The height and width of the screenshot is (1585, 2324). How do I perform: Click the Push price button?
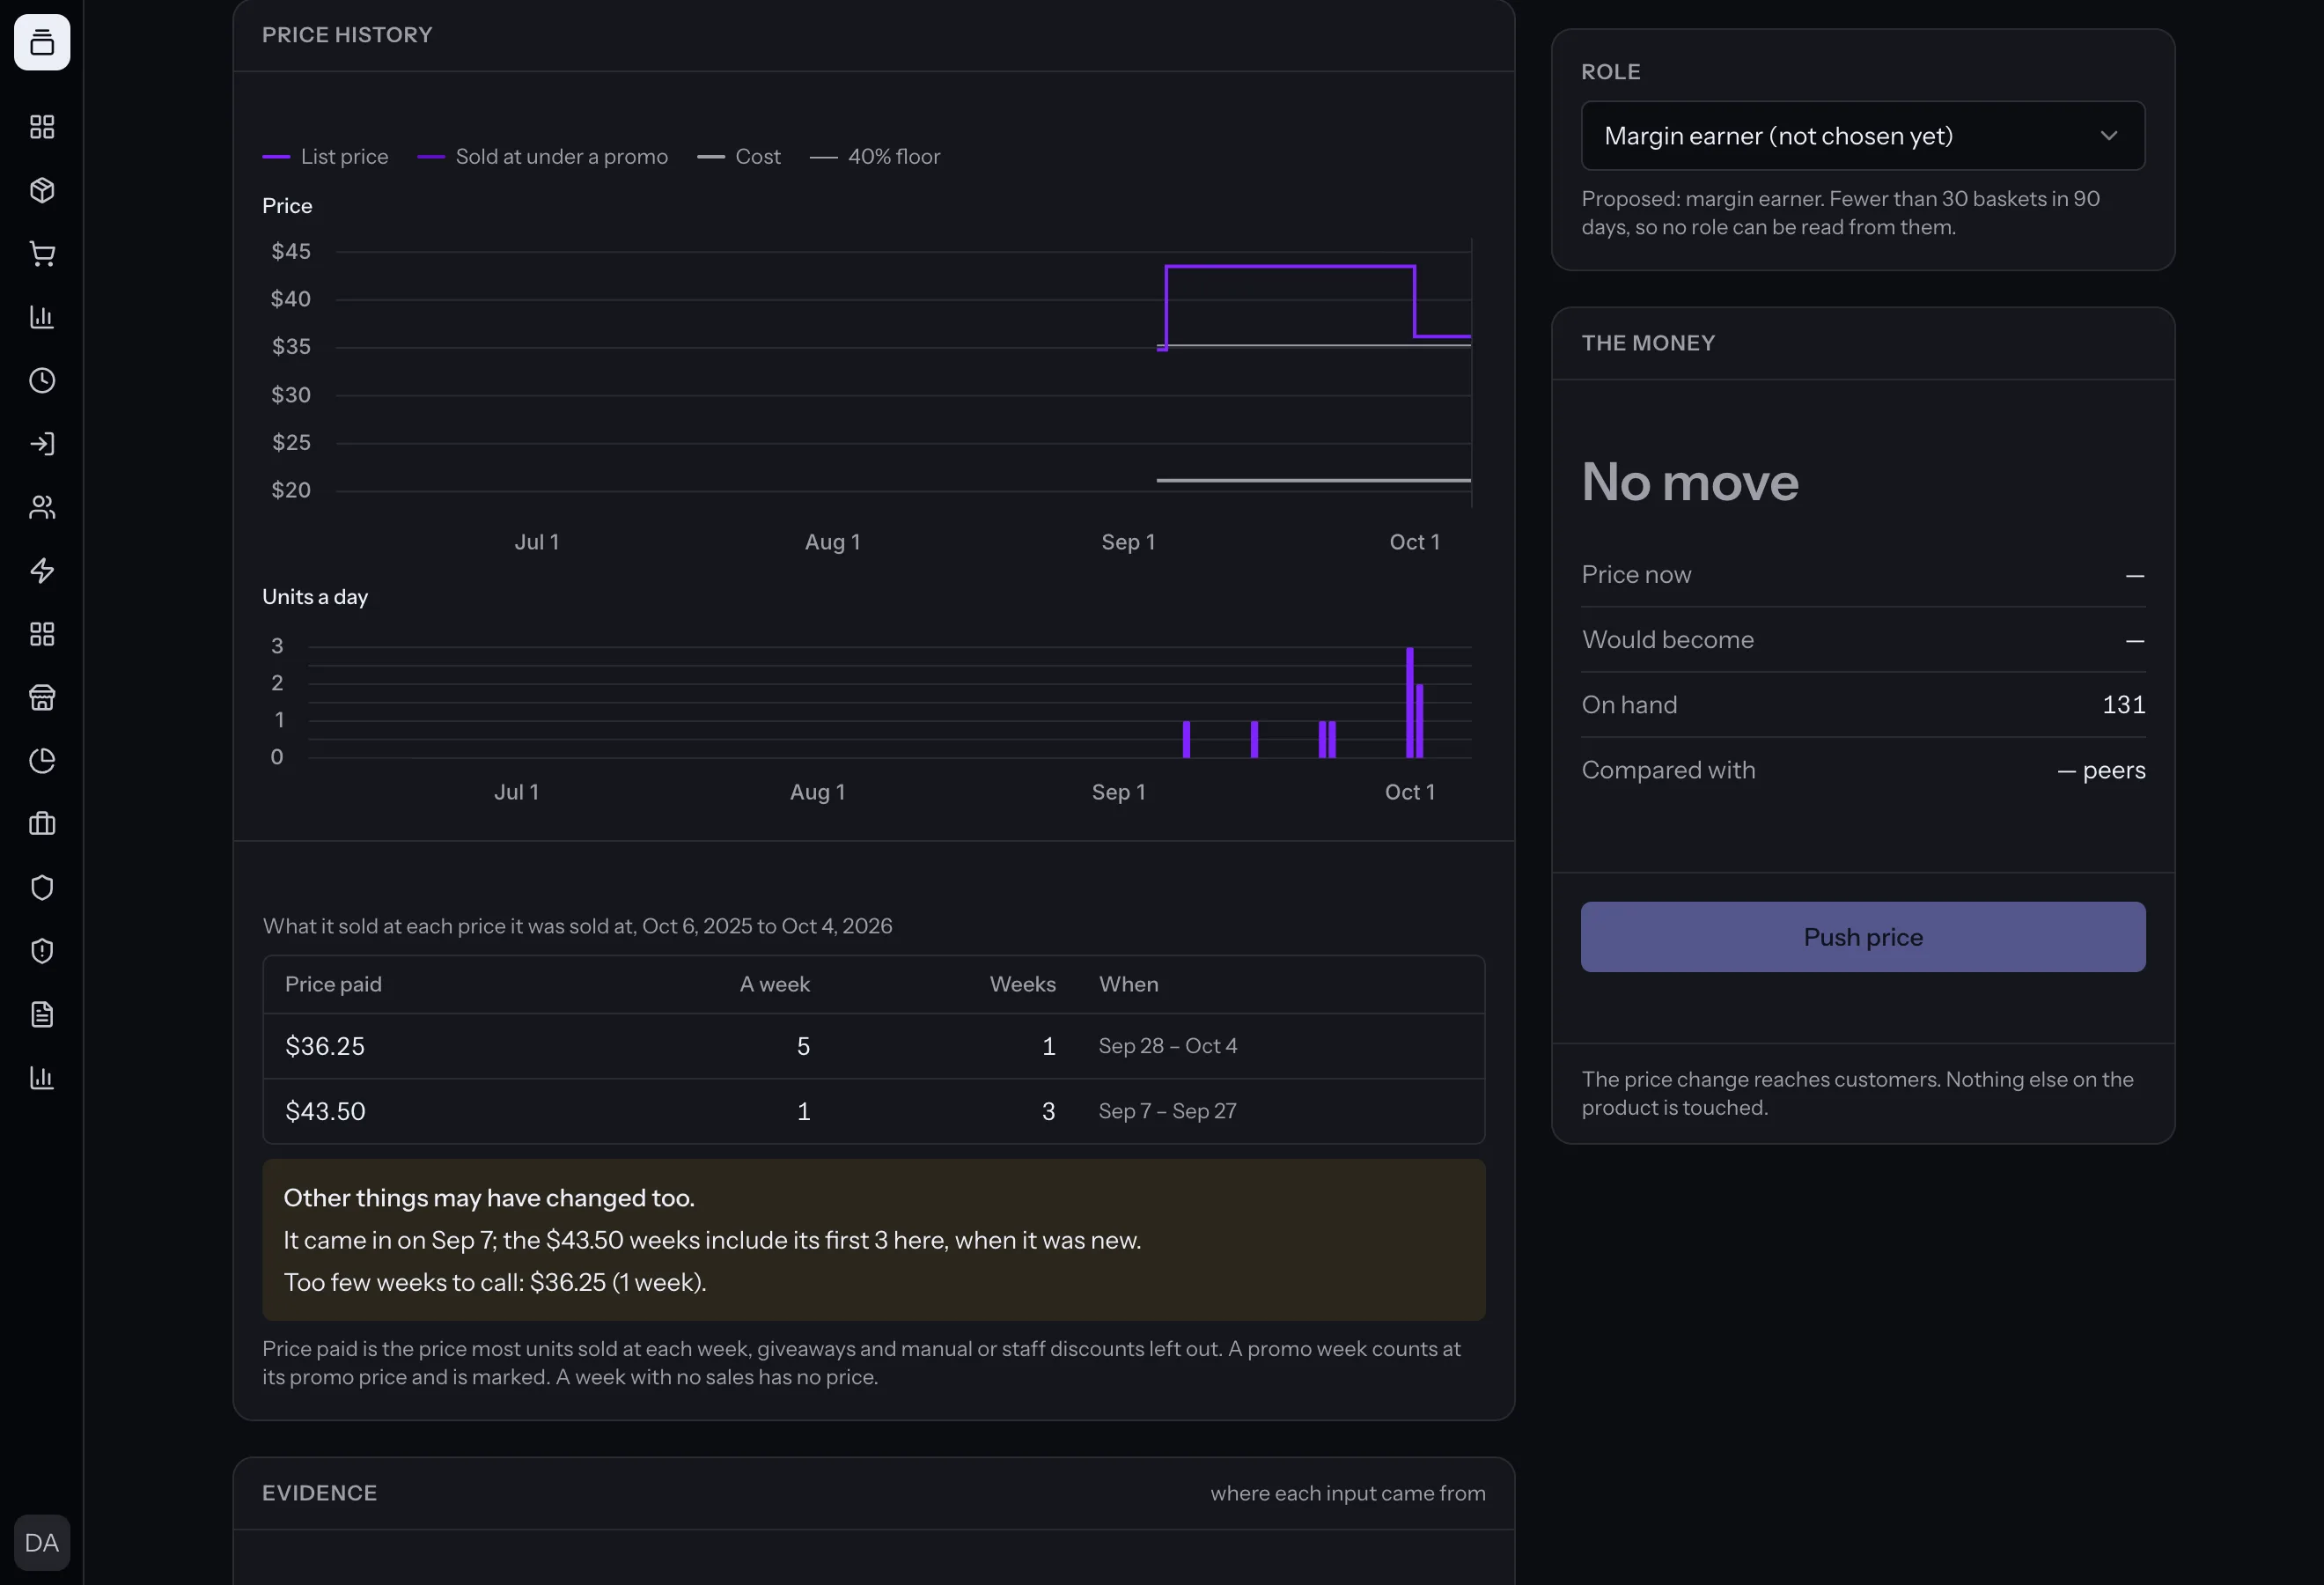tap(1862, 937)
